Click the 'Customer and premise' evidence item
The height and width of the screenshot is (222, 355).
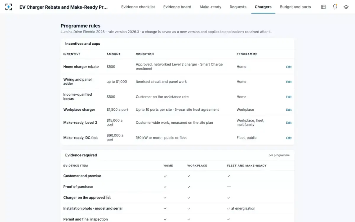pyautogui.click(x=82, y=176)
